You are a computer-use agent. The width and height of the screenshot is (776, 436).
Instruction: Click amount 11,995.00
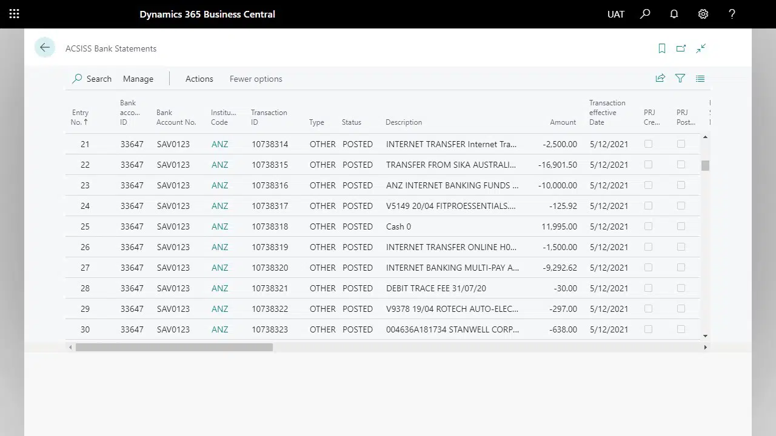(559, 226)
